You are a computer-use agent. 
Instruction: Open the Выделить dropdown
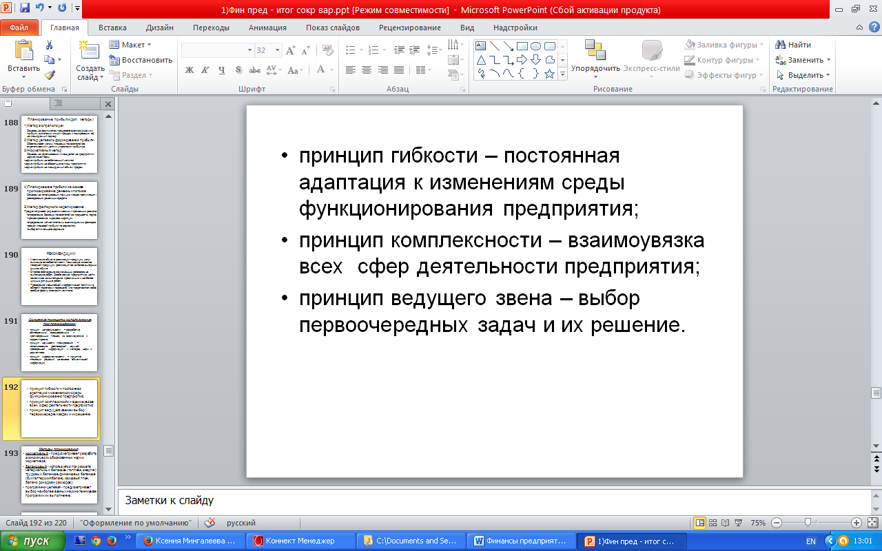[803, 75]
